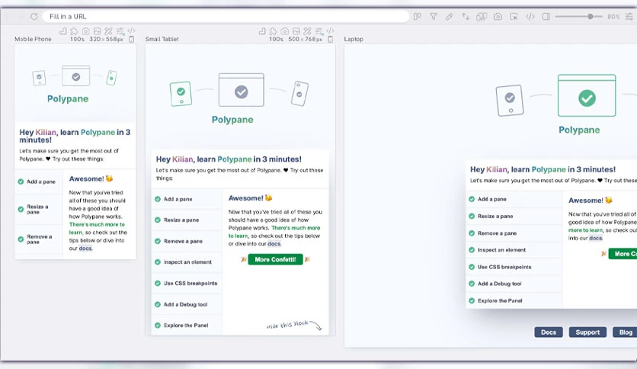The width and height of the screenshot is (637, 369).
Task: Select 'Explore the Panel' in Small Tablet pane
Action: 187,325
